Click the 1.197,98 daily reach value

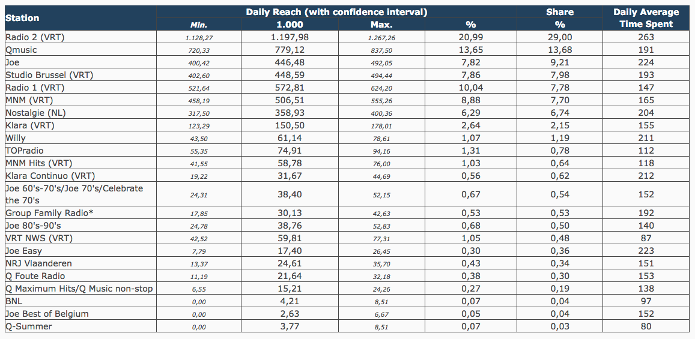pyautogui.click(x=290, y=37)
